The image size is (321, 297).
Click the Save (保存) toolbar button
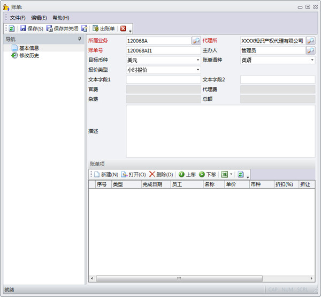tap(32, 28)
